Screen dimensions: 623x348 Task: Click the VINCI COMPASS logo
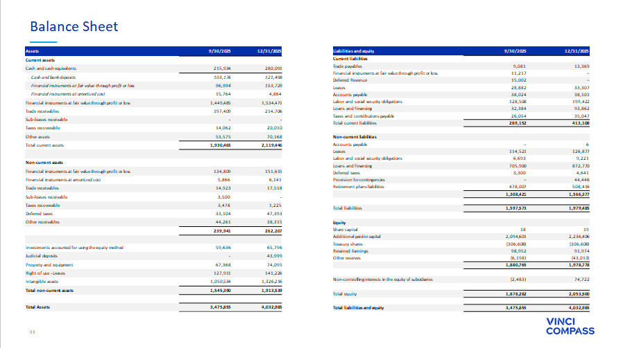(x=570, y=326)
